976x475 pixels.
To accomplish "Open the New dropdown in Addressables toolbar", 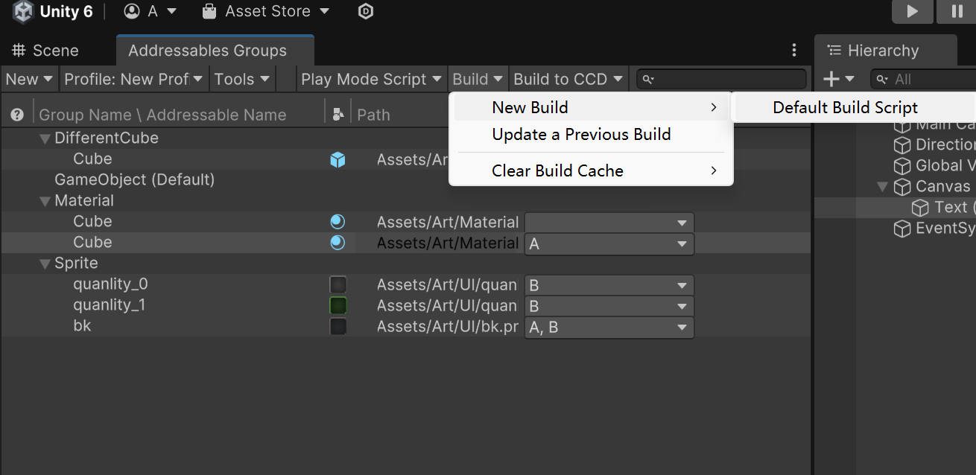I will coord(29,79).
